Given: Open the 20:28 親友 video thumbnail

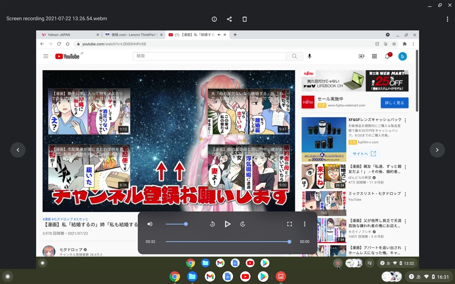Looking at the screenshot, I should click(x=324, y=176).
